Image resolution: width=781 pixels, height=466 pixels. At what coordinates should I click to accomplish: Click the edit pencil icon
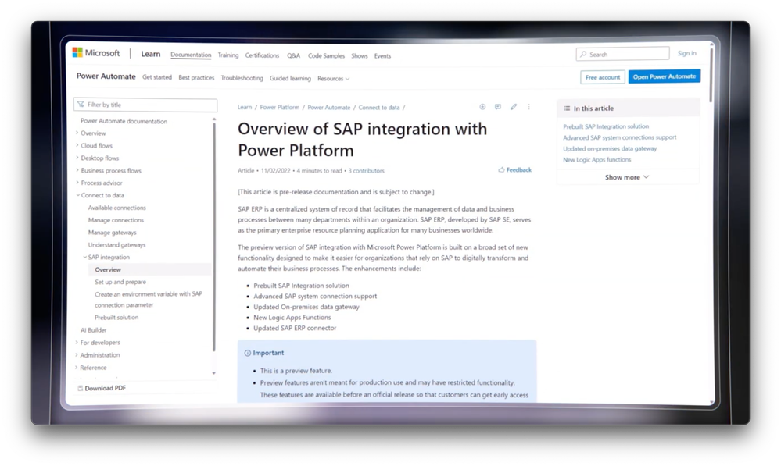coord(514,107)
